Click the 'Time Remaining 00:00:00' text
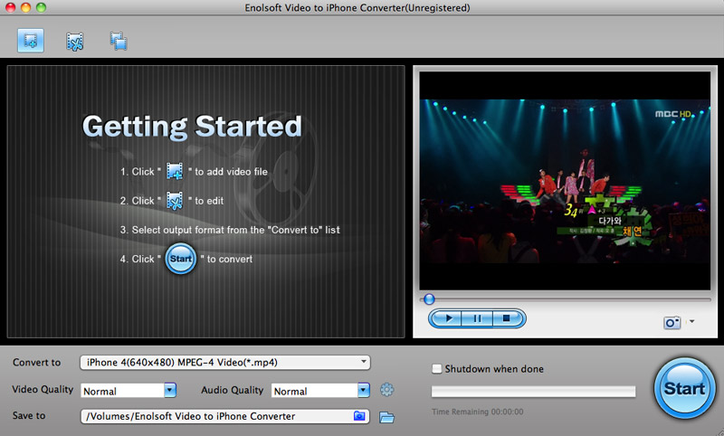This screenshot has height=436, width=724. pos(478,412)
